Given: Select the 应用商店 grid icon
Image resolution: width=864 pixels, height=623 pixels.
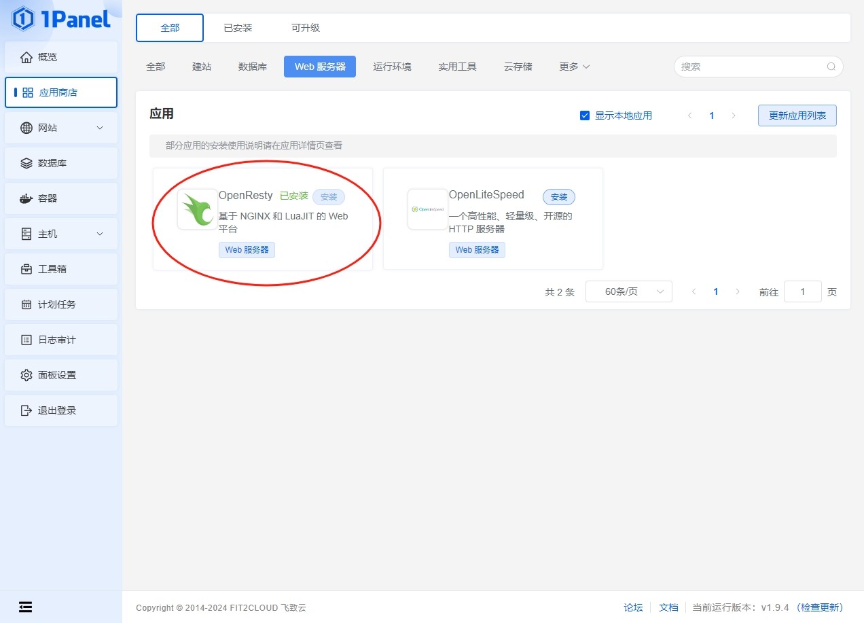Looking at the screenshot, I should pyautogui.click(x=28, y=92).
